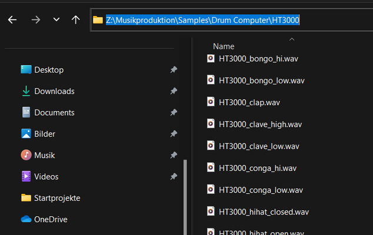This screenshot has height=235, width=373.
Task: Select HT3000_bongo_low.wav file name
Action: 262,81
